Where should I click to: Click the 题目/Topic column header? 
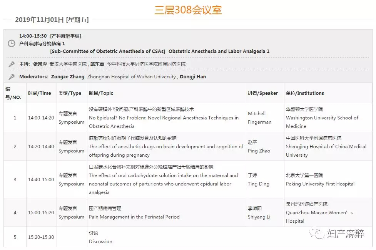coord(101,93)
